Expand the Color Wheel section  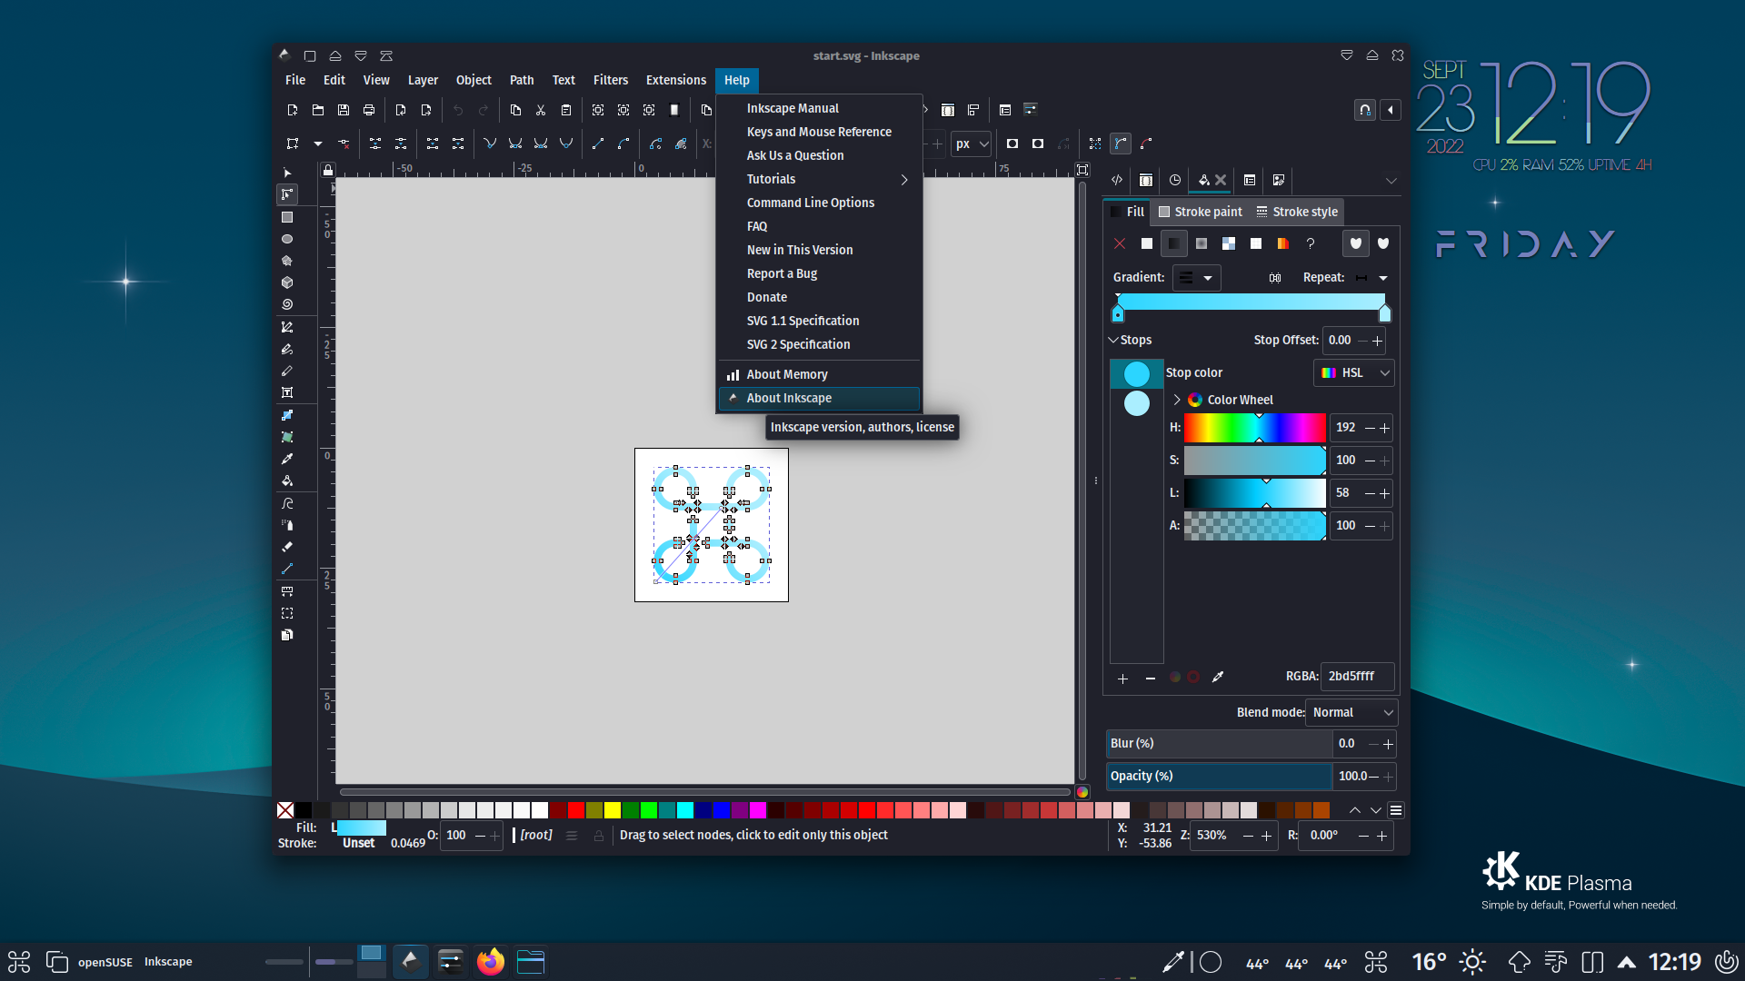point(1177,400)
